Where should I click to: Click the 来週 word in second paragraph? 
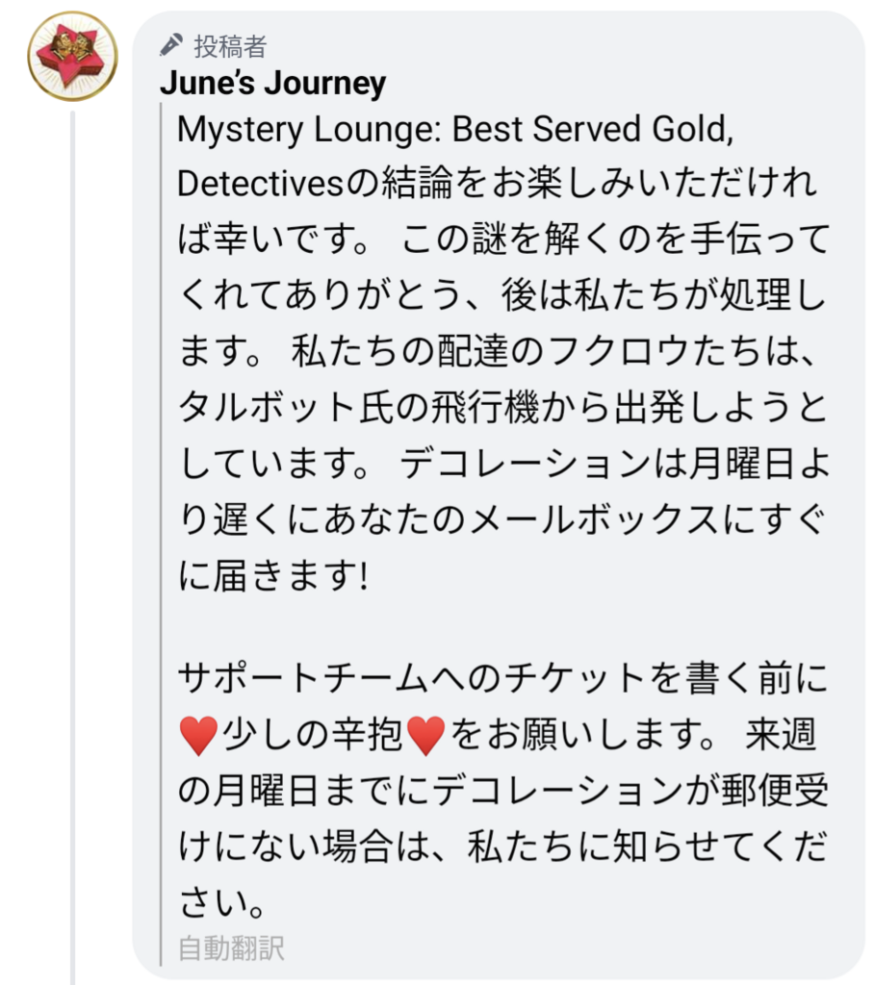(781, 737)
